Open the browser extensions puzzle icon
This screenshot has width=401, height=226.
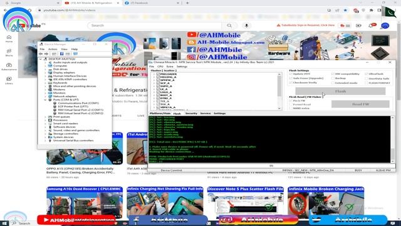pos(372,10)
